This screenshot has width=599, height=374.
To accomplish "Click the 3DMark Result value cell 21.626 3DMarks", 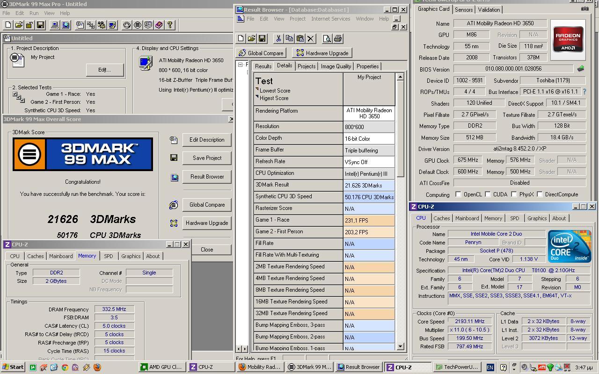I will pos(369,185).
